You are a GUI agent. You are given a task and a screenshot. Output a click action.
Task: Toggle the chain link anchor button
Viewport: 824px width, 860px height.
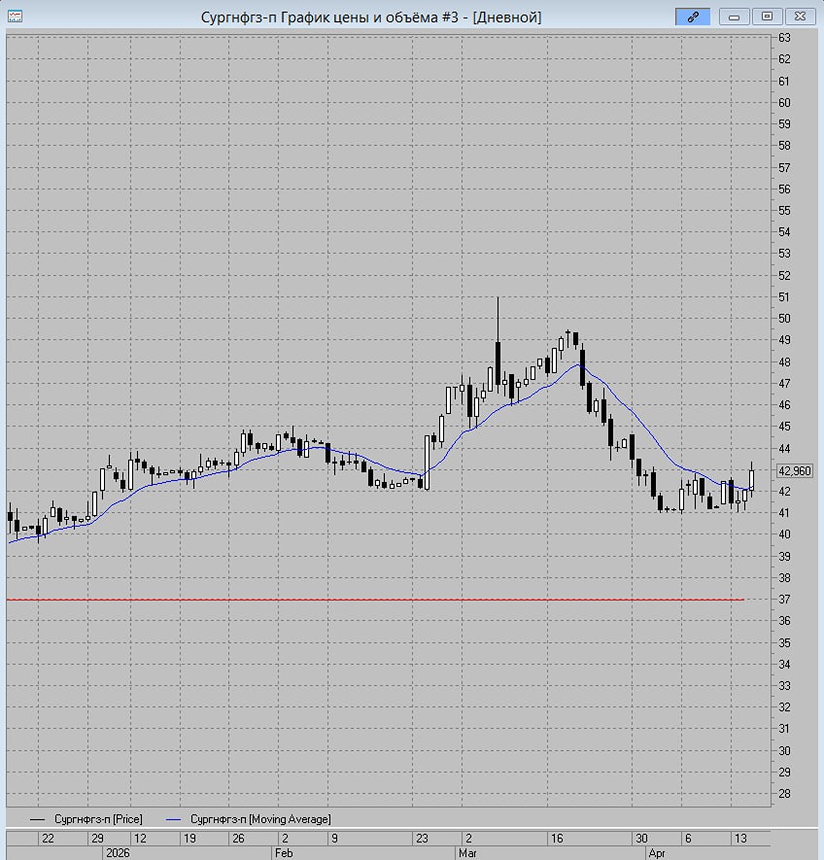coord(693,17)
